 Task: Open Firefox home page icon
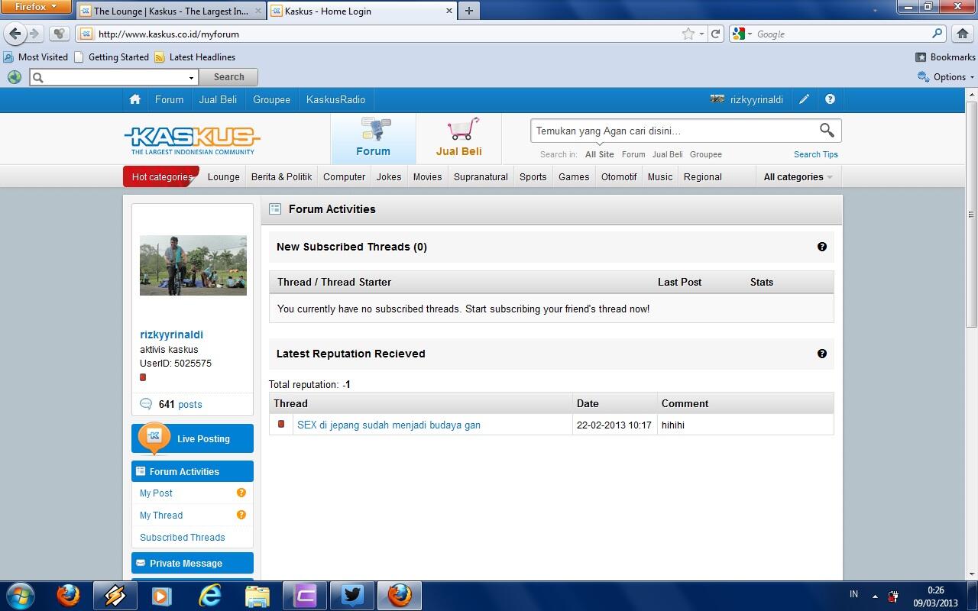point(963,34)
